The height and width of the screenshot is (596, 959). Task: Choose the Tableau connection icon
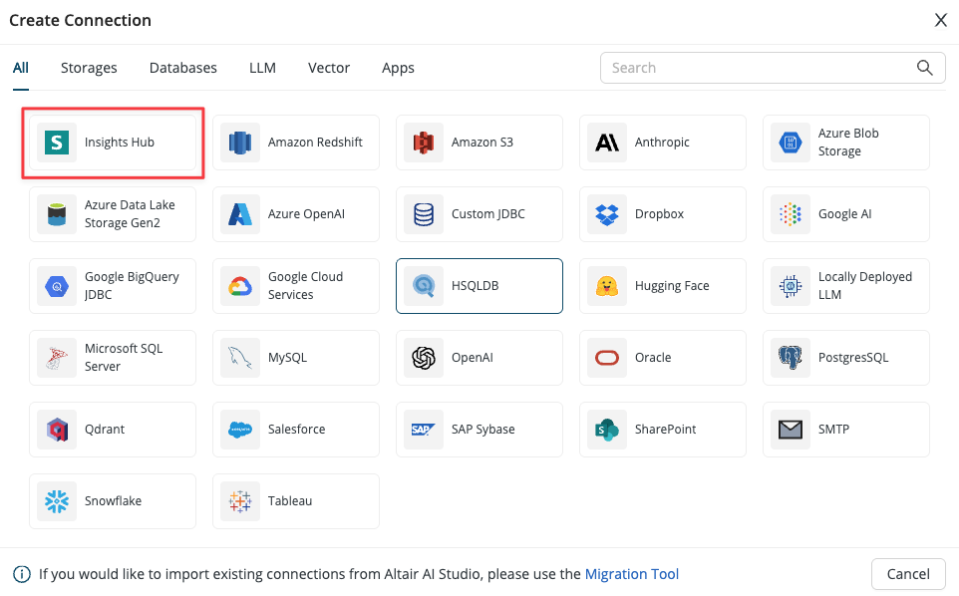239,501
